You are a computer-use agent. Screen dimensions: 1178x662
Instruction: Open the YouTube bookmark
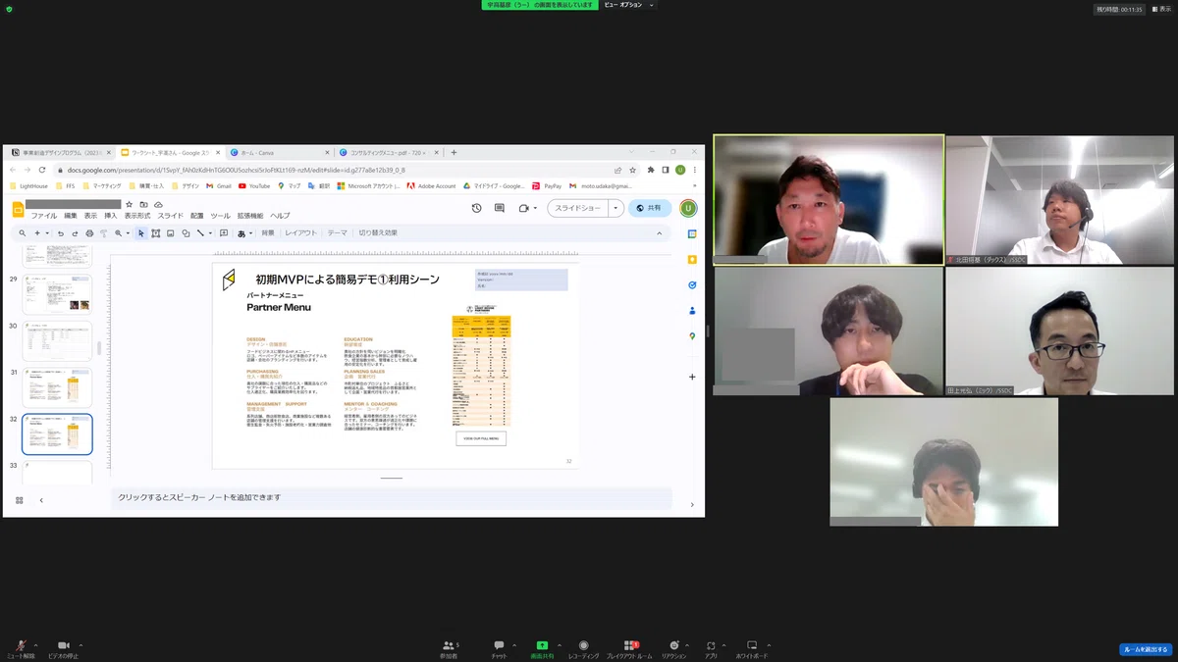253,185
